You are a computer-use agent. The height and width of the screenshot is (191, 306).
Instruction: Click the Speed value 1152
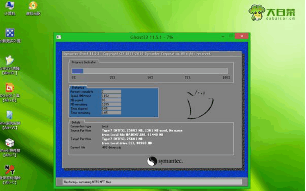(111, 96)
